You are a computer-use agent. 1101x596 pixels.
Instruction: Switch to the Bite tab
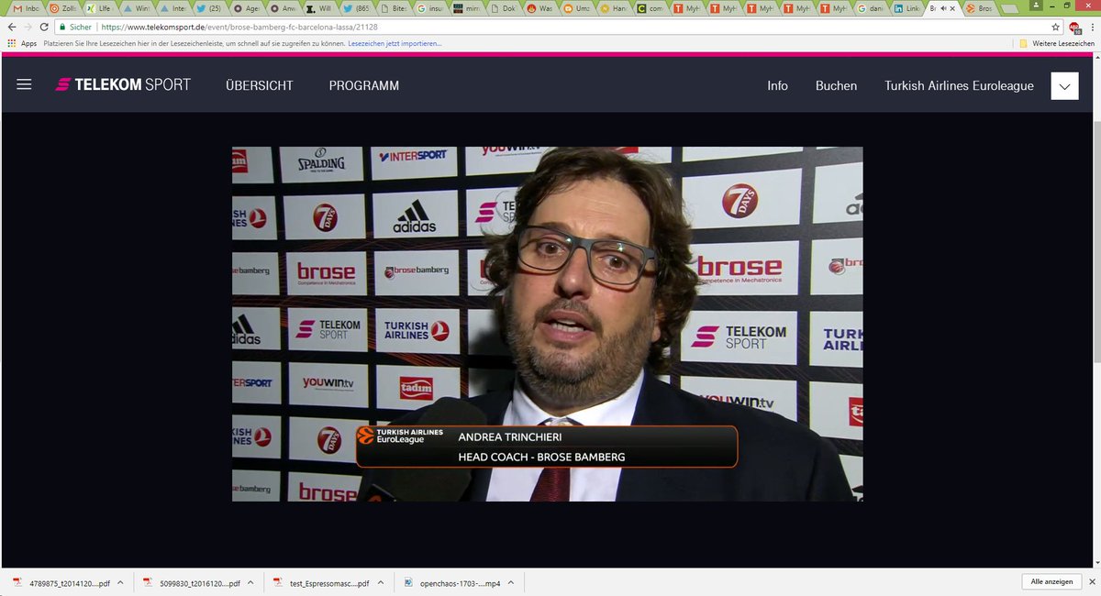tap(395, 8)
